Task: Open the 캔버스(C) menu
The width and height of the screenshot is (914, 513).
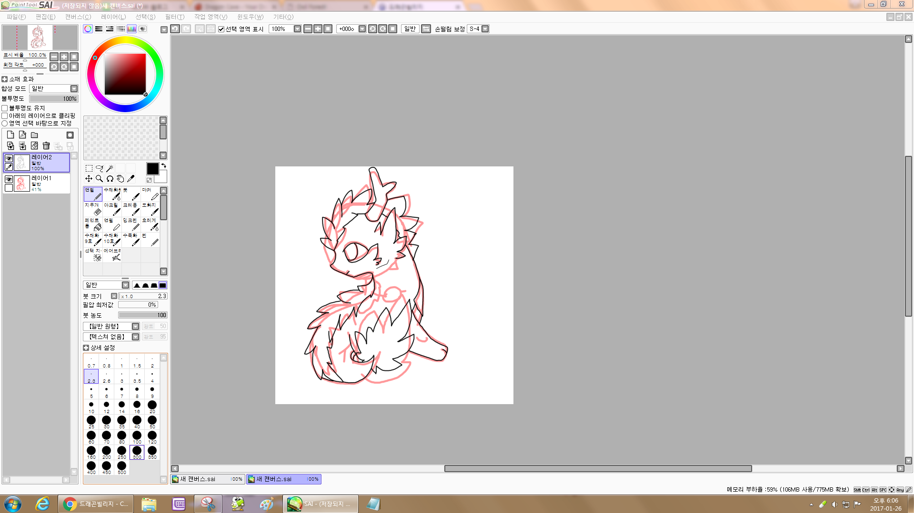Action: pos(78,17)
